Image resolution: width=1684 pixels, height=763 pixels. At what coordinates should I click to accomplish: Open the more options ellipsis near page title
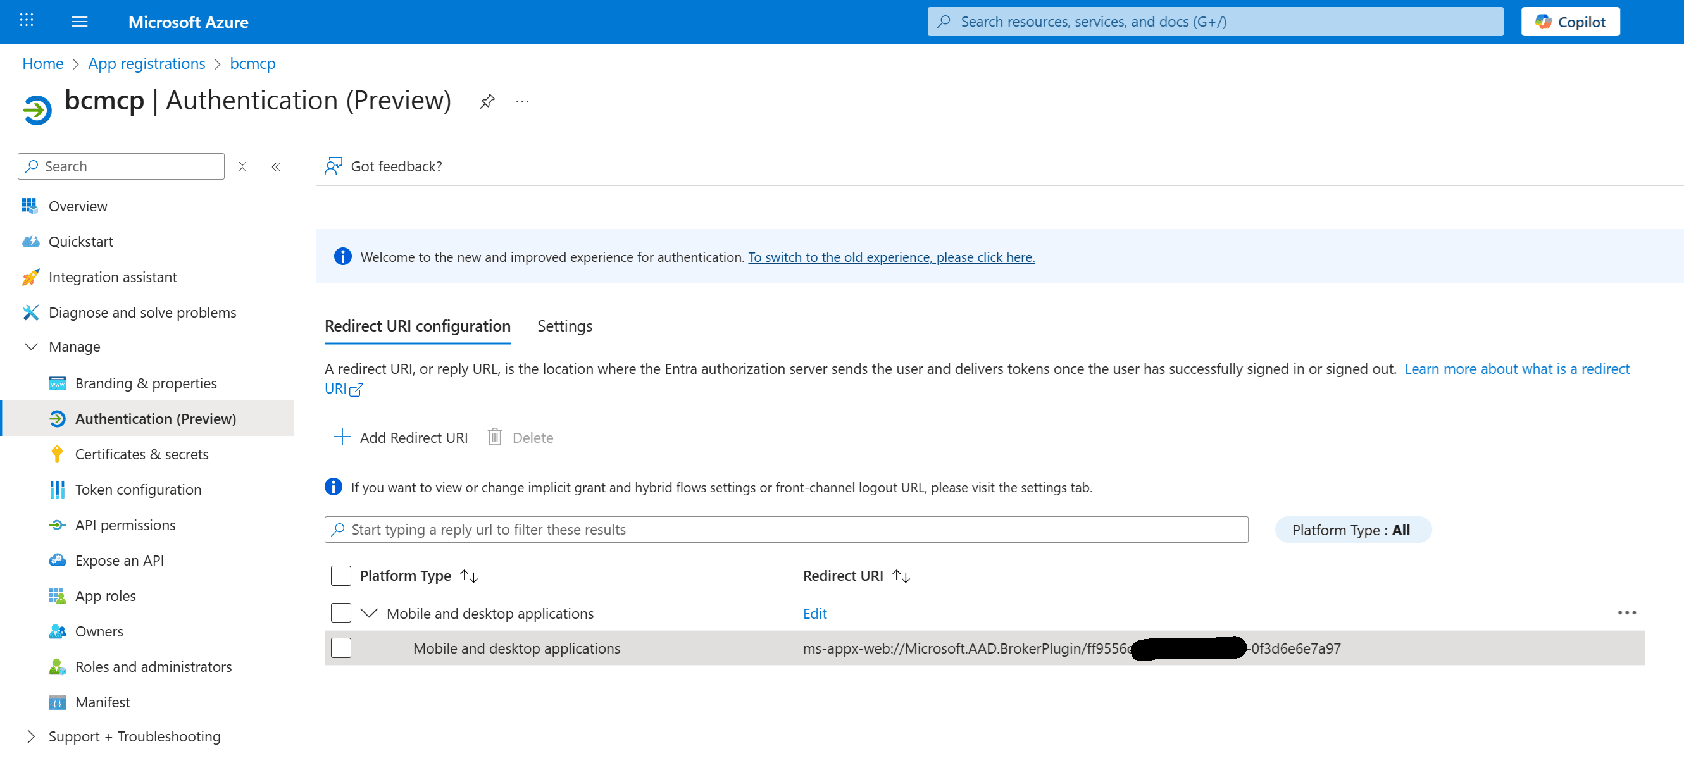pos(521,101)
